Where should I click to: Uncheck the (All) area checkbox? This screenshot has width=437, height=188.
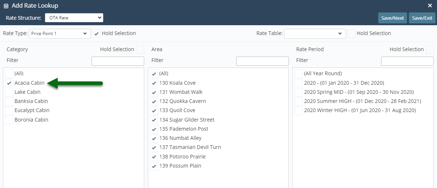pos(154,74)
